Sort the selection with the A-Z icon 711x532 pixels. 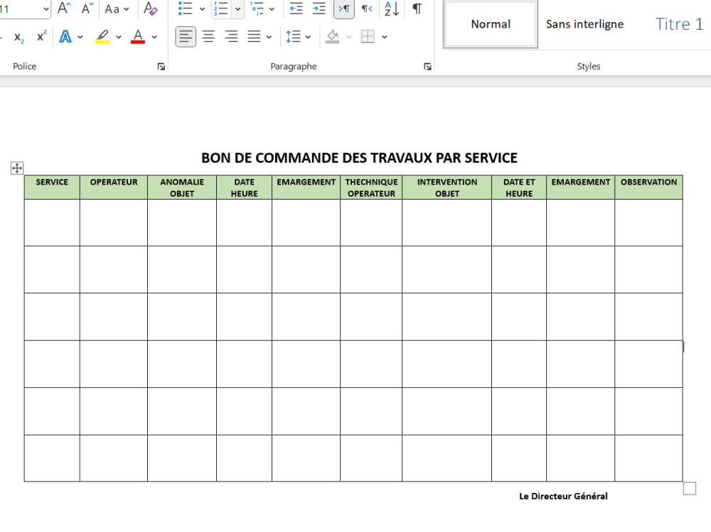click(x=391, y=9)
